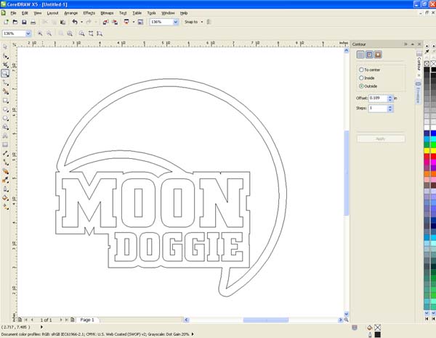Click the Save icon in toolbar

click(24, 22)
